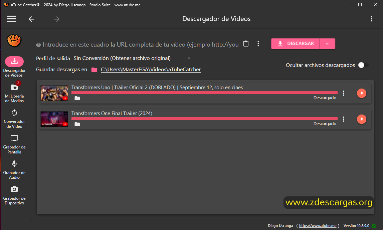Click the Diego Uscanga footer text
Image resolution: width=383 pixels, height=230 pixels.
point(280,226)
